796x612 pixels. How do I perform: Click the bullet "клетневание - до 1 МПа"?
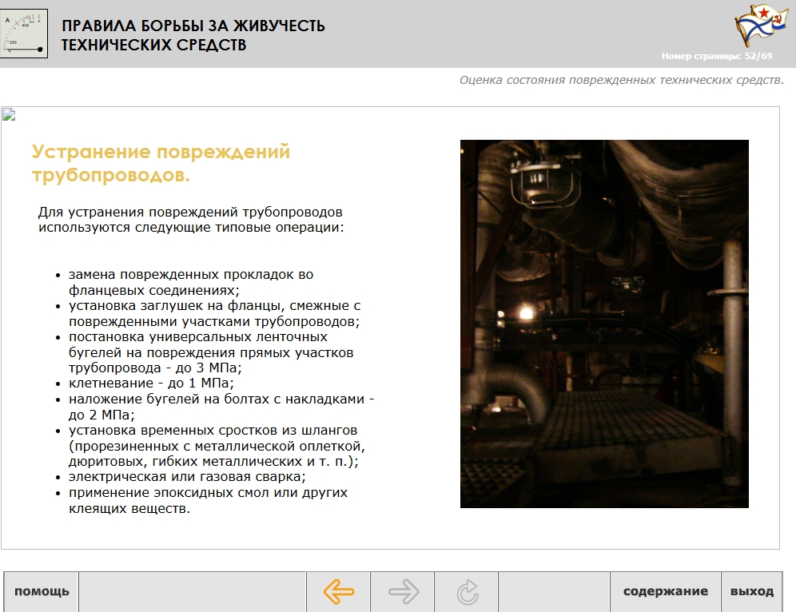(151, 383)
